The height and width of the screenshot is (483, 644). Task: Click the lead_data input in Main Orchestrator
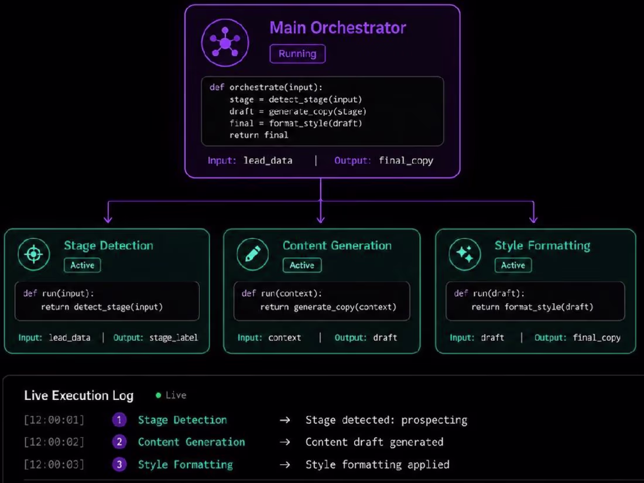coord(268,160)
